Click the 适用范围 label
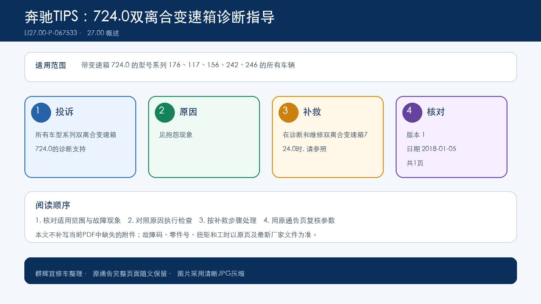Viewport: 541px width, 304px height. [x=51, y=65]
